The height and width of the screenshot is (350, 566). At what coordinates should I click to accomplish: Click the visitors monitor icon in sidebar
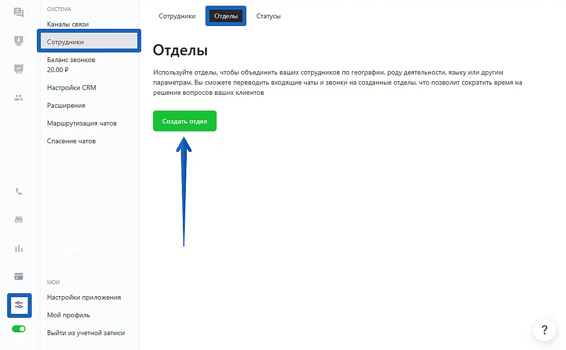(19, 41)
